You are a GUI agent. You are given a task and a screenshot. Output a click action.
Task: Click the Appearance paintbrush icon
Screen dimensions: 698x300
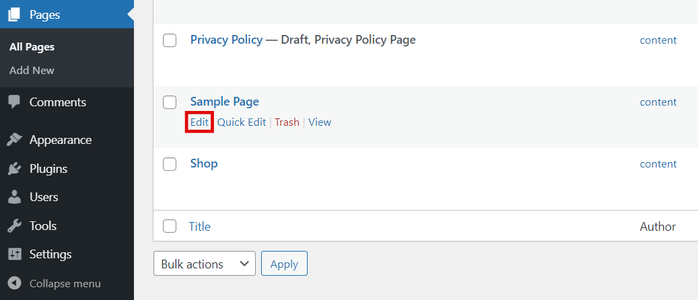(14, 140)
